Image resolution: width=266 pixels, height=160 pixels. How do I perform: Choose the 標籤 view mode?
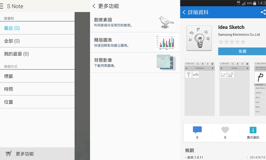point(9,76)
